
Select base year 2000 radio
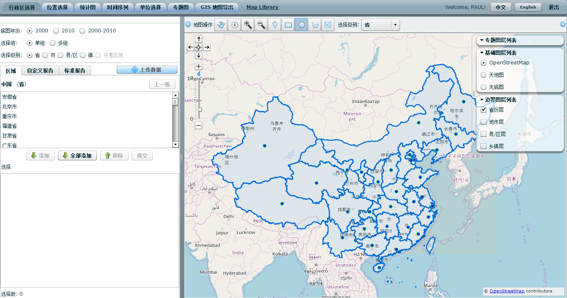30,31
